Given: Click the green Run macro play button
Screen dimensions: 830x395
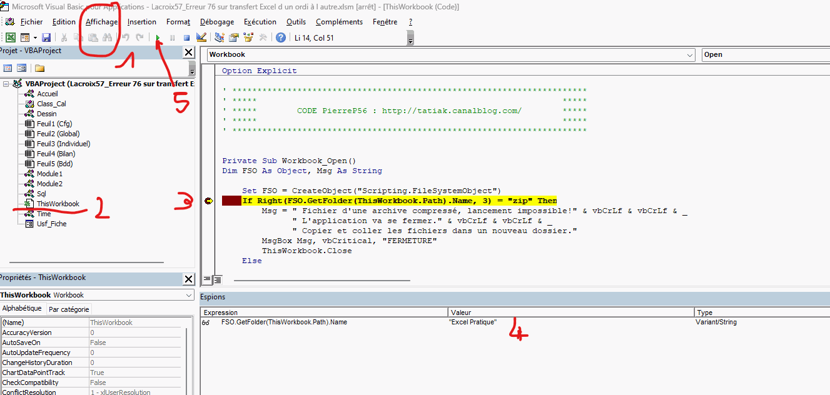Looking at the screenshot, I should (158, 38).
